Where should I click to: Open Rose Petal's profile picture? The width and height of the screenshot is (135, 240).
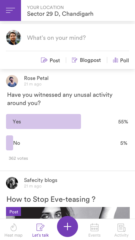click(12, 81)
